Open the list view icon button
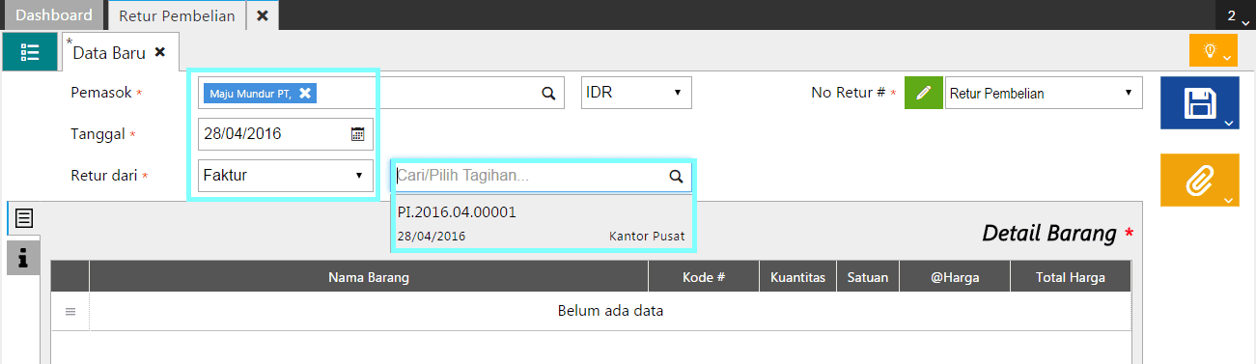The width and height of the screenshot is (1256, 364). click(30, 51)
